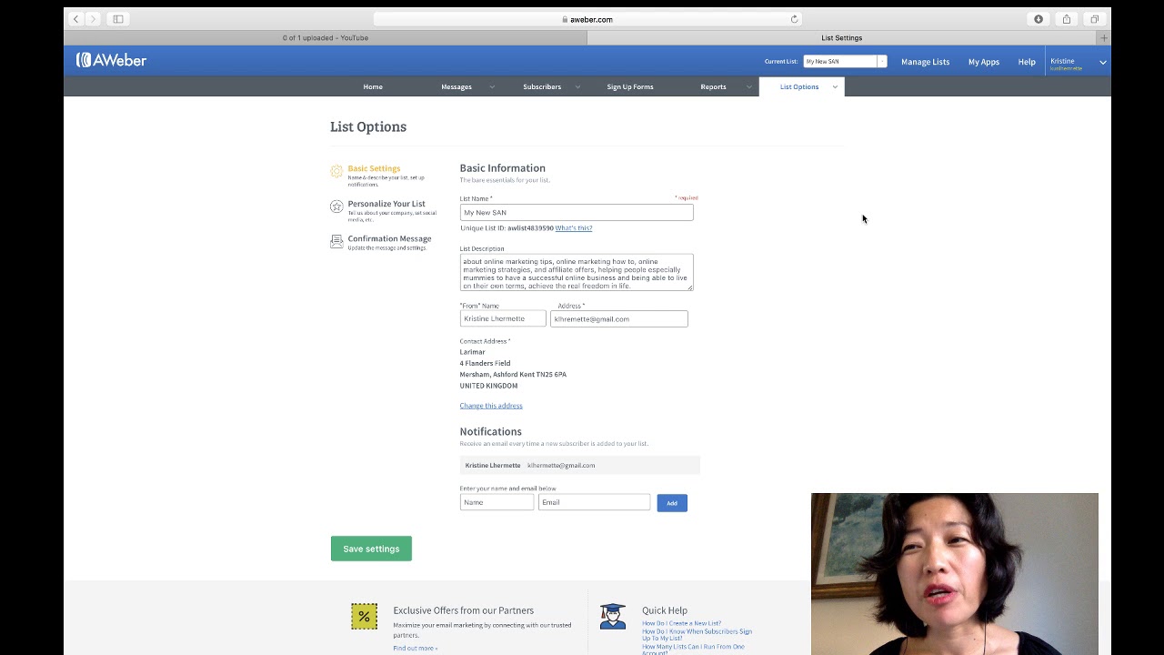Expand the Subscribers menu chevron
Screen dimensions: 1164x655
point(577,87)
